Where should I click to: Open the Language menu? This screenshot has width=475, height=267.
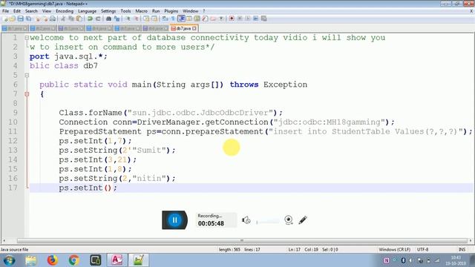point(87,11)
